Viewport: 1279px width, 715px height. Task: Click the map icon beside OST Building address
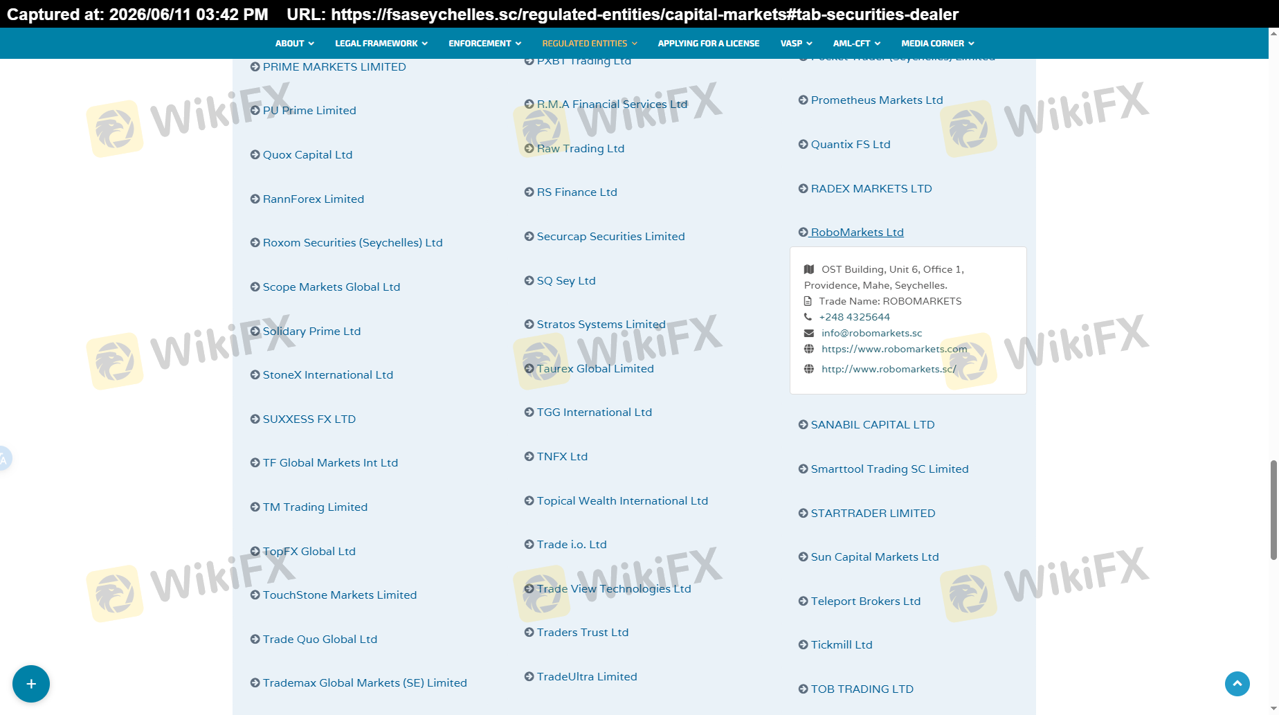[x=808, y=269]
